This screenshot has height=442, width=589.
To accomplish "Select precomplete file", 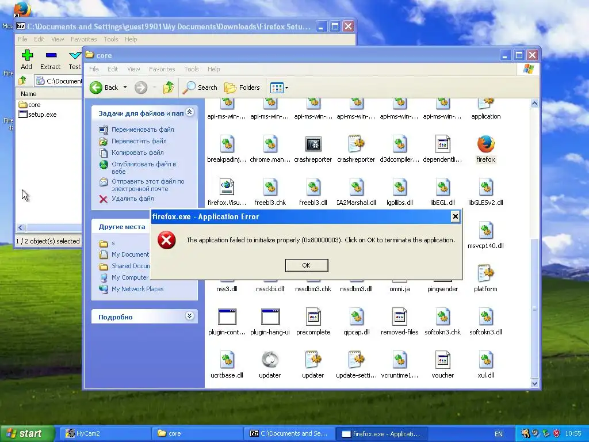I will [x=313, y=322].
